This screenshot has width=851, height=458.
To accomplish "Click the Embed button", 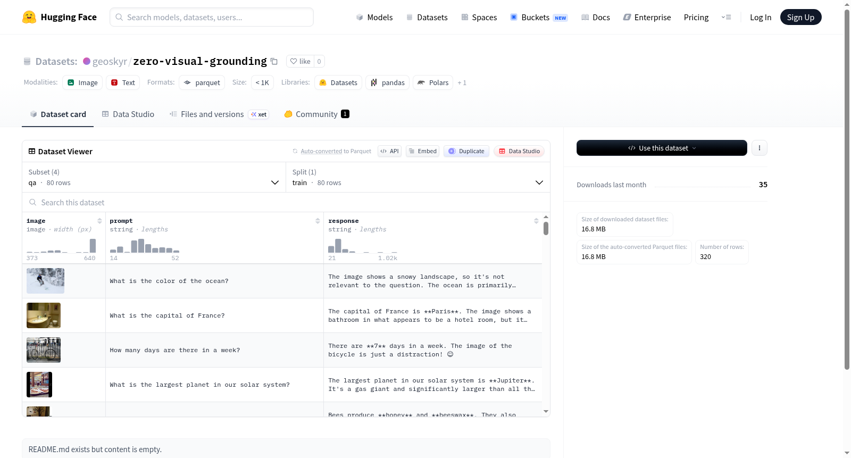I will 422,151.
